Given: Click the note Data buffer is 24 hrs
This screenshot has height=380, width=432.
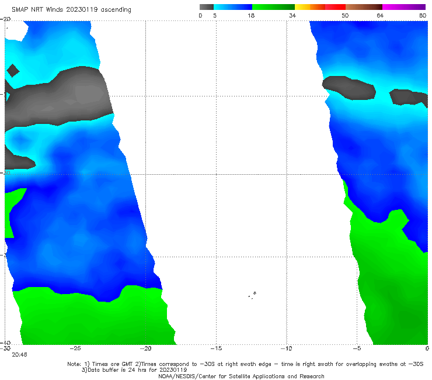Looking at the screenshot, I should point(134,370).
